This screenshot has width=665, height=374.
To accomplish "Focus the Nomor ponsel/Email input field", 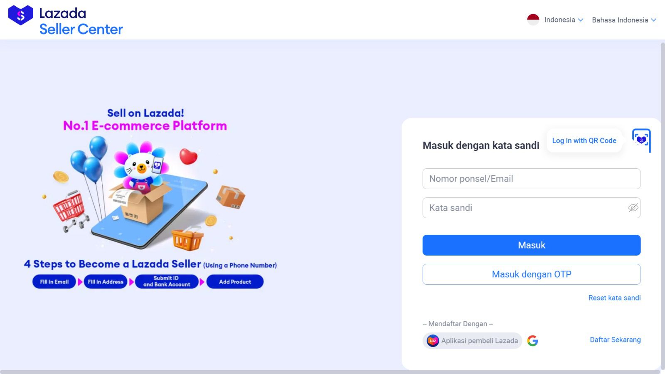I will tap(531, 178).
